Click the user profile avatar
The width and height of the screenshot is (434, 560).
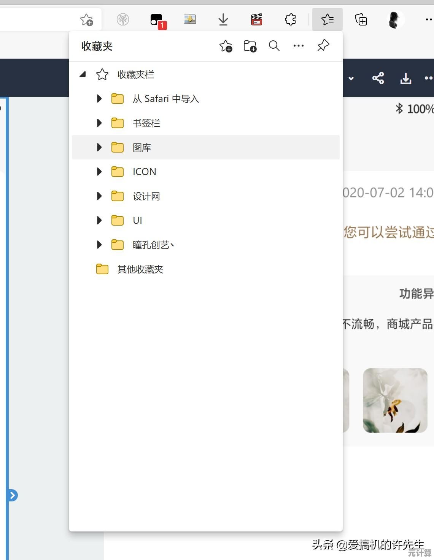pos(395,19)
